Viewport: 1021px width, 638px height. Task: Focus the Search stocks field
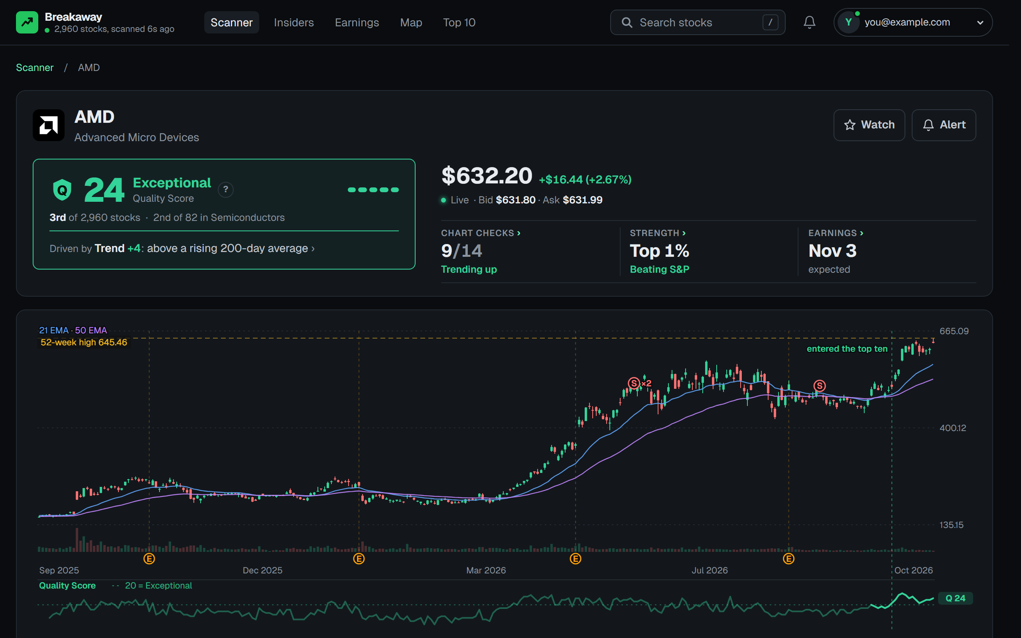pos(698,22)
